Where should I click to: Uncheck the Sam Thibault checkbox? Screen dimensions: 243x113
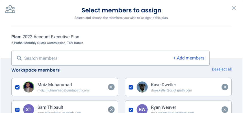(x=17, y=110)
